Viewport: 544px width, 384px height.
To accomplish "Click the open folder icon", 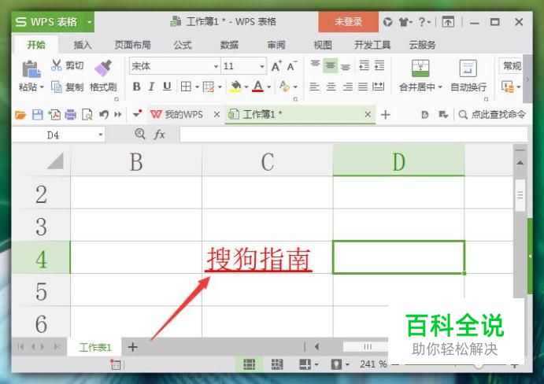I will tap(20, 114).
